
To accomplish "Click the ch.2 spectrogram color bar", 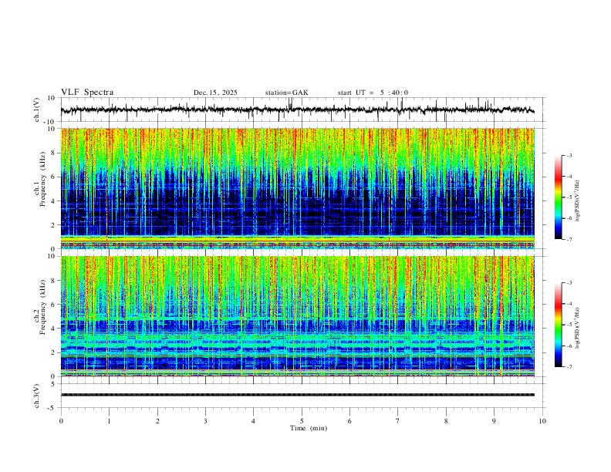I will (x=559, y=325).
